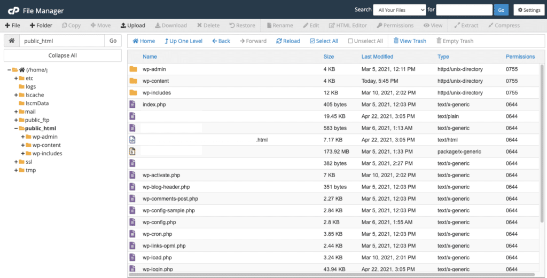
Task: Click the Extract toolbar button
Action: pyautogui.click(x=466, y=26)
